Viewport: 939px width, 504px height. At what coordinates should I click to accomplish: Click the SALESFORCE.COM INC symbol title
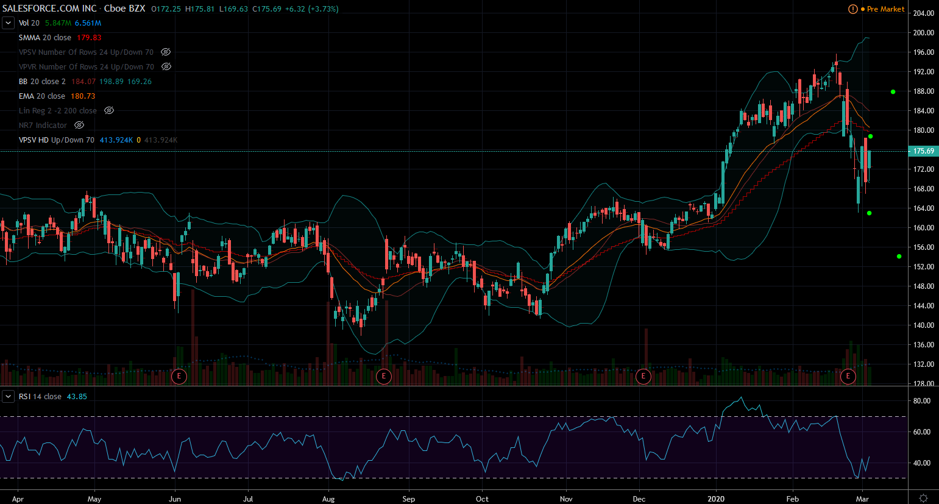[x=49, y=9]
